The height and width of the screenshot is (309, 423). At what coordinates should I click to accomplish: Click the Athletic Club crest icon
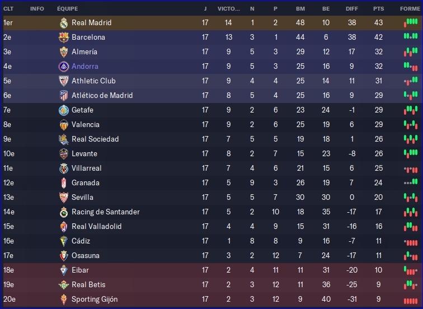pos(63,81)
